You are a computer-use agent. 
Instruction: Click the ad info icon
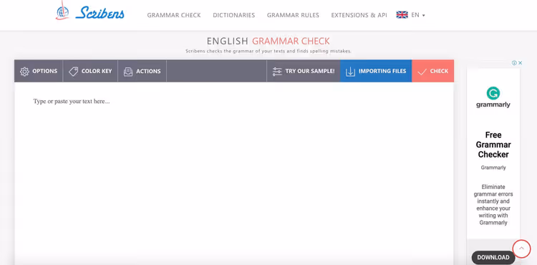coord(514,62)
